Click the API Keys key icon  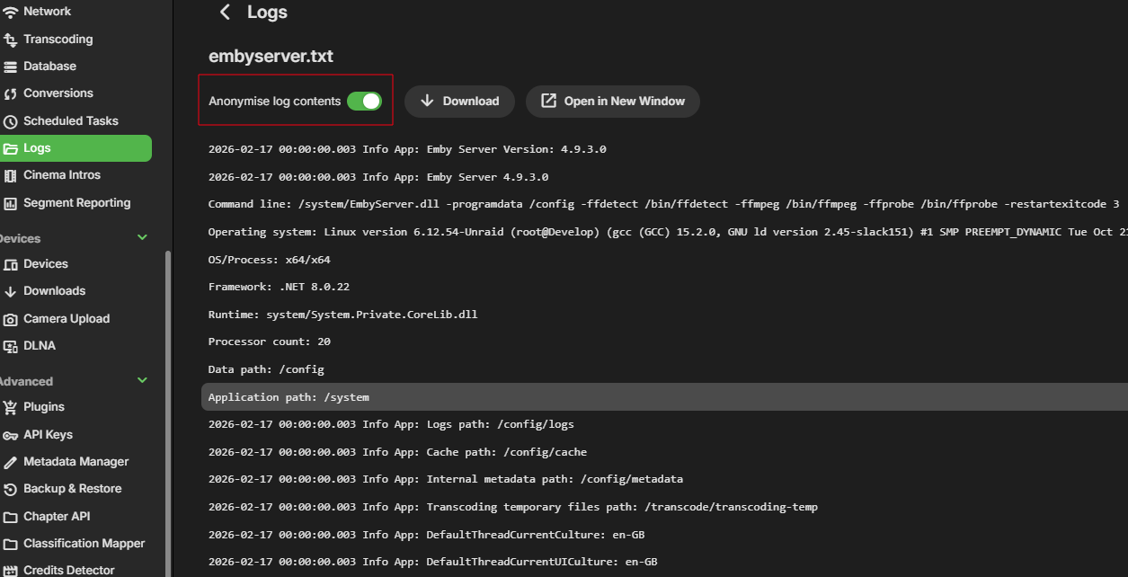point(11,435)
